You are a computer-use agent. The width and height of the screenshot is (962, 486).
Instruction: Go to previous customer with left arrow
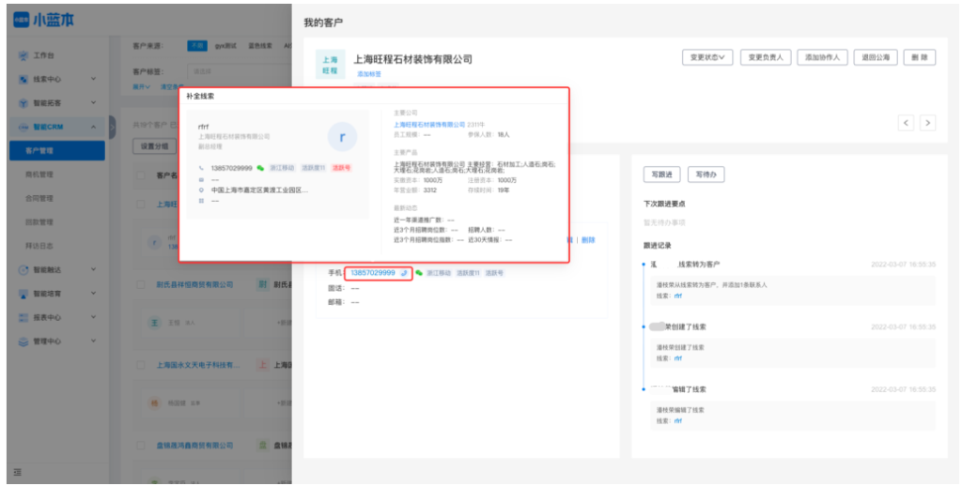906,123
